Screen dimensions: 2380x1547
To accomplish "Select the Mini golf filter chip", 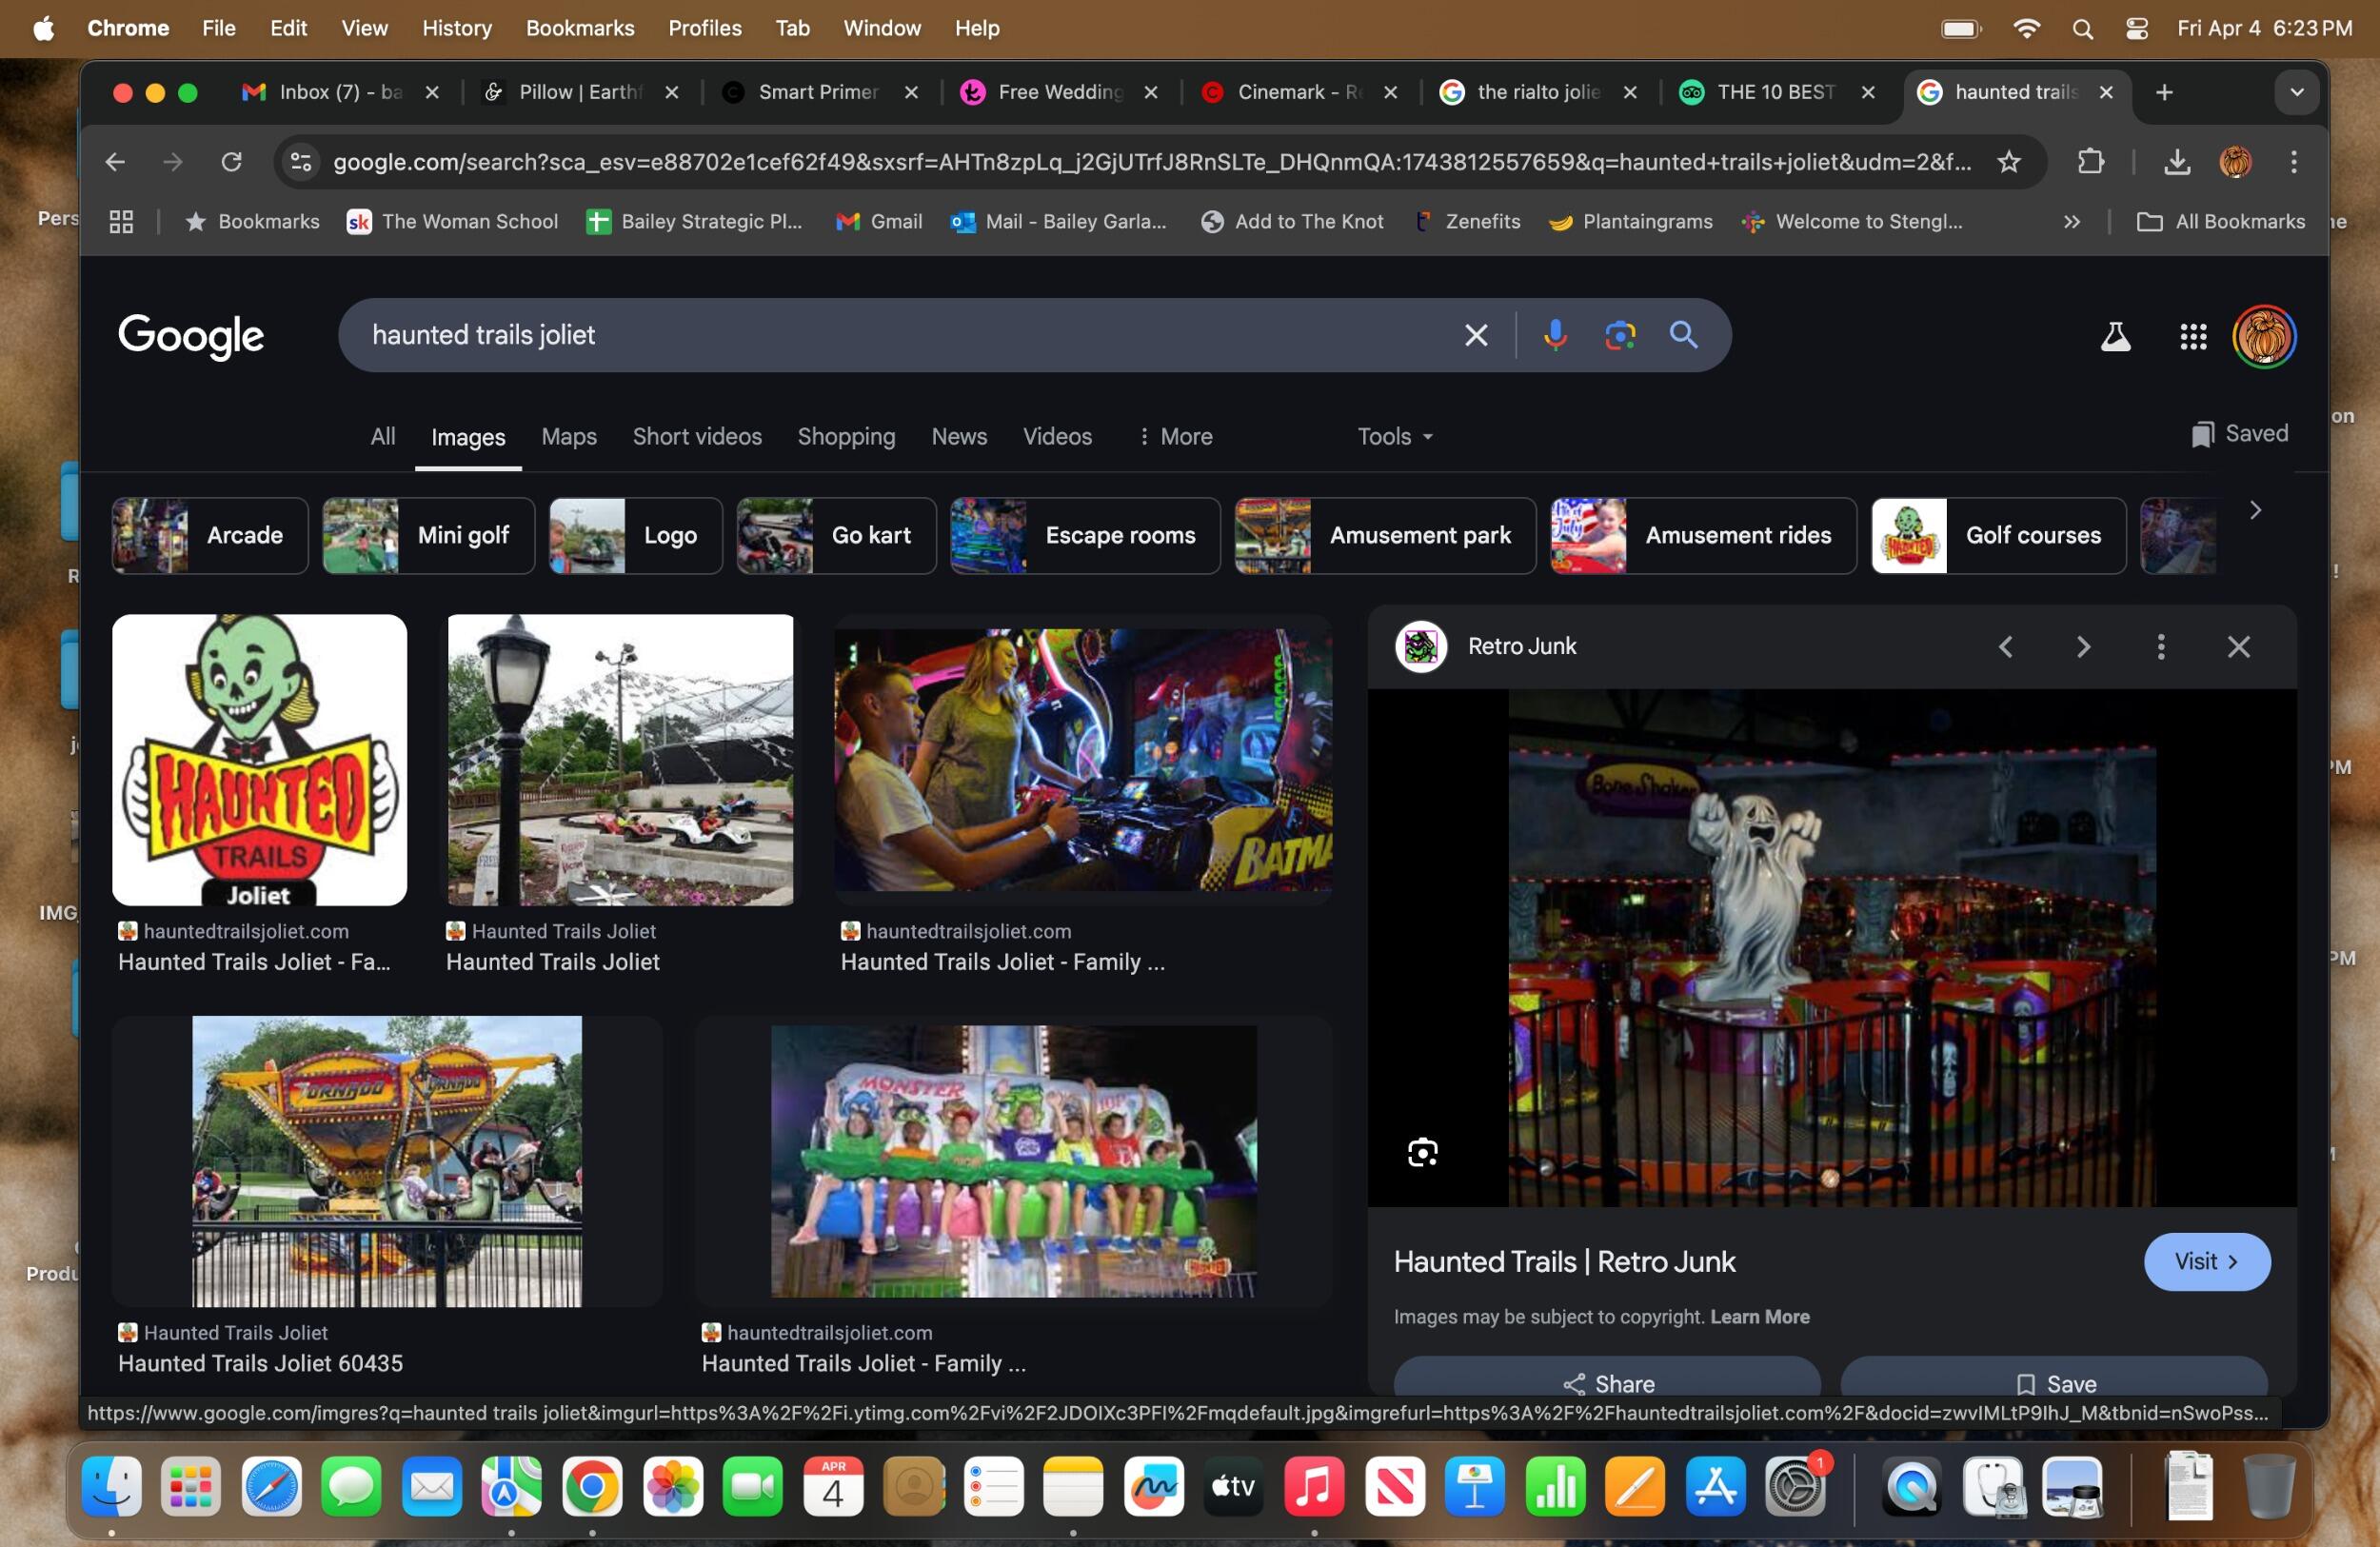I will (x=428, y=536).
